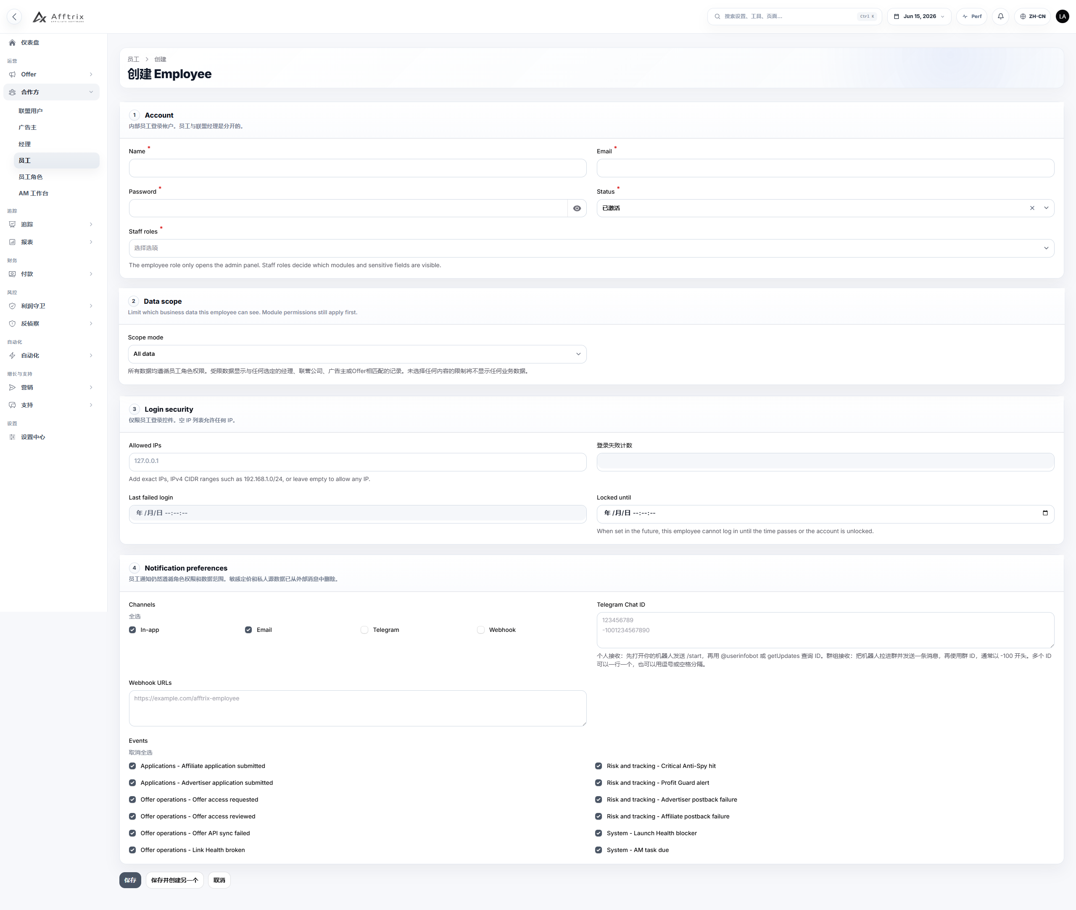Open calendar picker in Locked until

point(1045,513)
